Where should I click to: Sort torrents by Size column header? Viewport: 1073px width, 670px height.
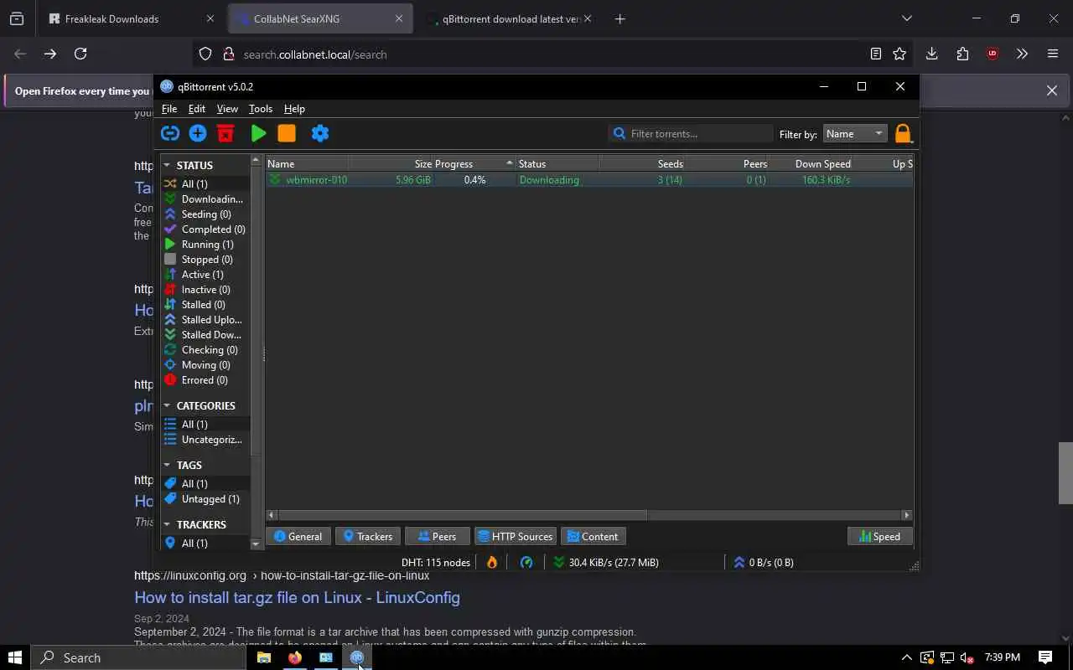coord(391,164)
